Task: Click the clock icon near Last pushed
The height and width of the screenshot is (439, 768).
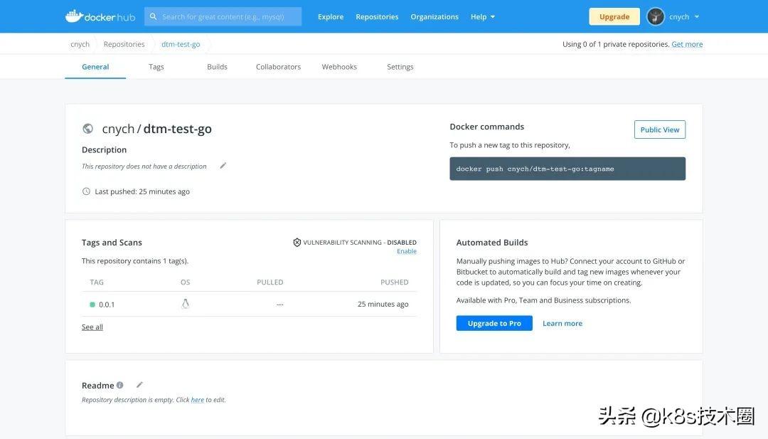Action: pos(86,191)
